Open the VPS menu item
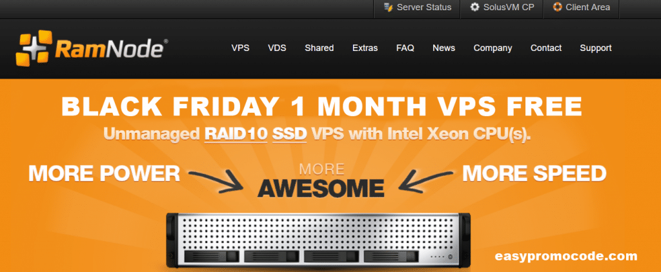661x272 pixels. pyautogui.click(x=240, y=48)
